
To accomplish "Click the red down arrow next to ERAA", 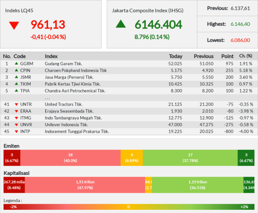I will pos(17,111).
